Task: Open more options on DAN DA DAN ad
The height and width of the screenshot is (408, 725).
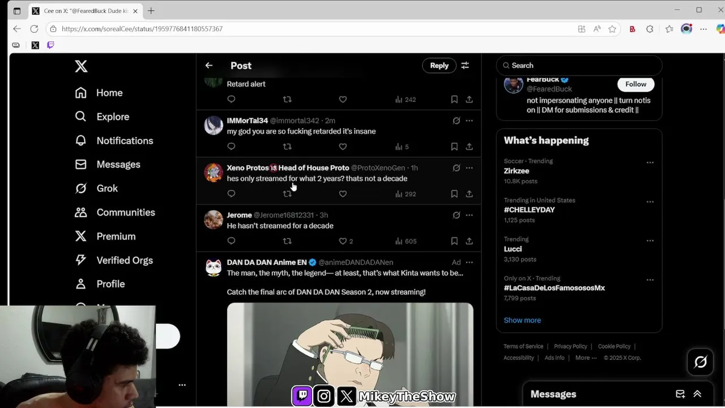Action: 469,262
